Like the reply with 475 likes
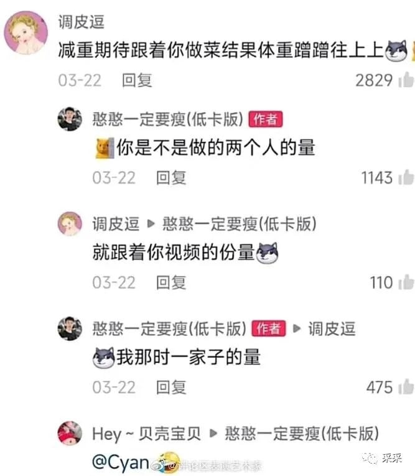This screenshot has height=476, width=415. [407, 387]
